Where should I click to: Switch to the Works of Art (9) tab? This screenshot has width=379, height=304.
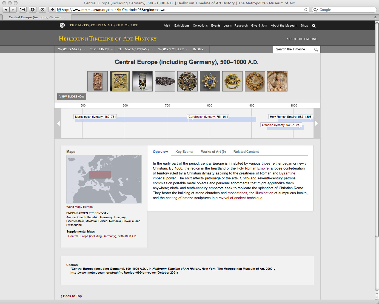[213, 152]
